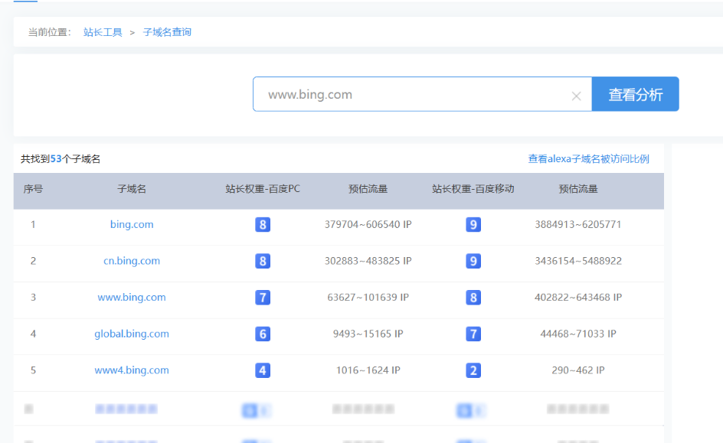The width and height of the screenshot is (723, 443).
Task: Open the 子域名查询 breadcrumb link
Action: tap(167, 32)
